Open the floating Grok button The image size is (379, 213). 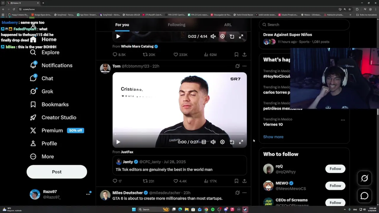(x=364, y=178)
